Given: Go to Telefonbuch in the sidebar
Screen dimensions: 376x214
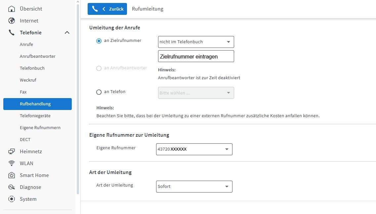Looking at the screenshot, I should pos(32,68).
